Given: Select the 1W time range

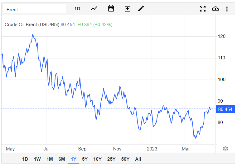Looking at the screenshot, I should pyautogui.click(x=37, y=159).
